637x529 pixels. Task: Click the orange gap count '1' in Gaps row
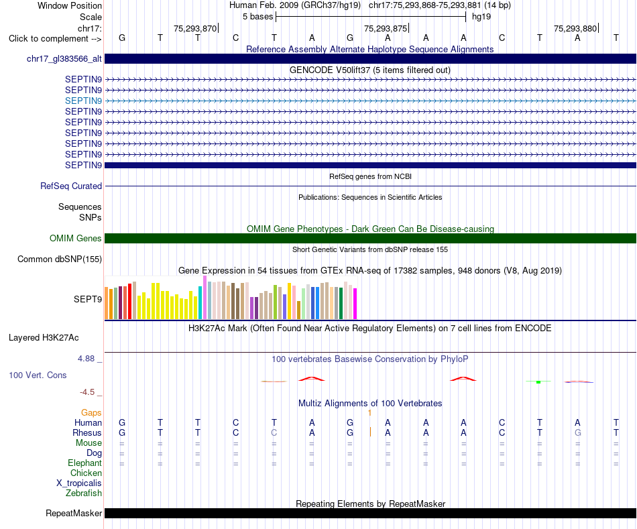pyautogui.click(x=369, y=413)
